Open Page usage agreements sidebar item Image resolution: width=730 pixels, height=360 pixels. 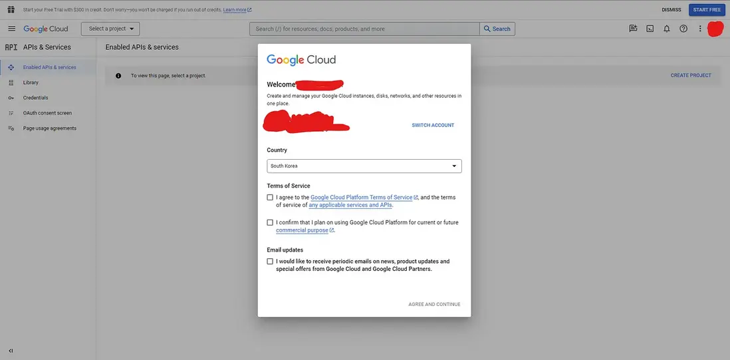pyautogui.click(x=48, y=128)
